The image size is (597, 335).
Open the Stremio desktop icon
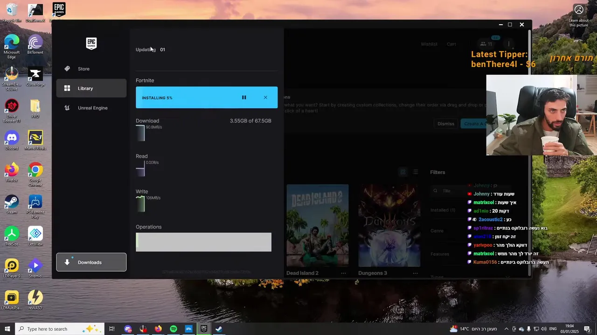click(35, 268)
